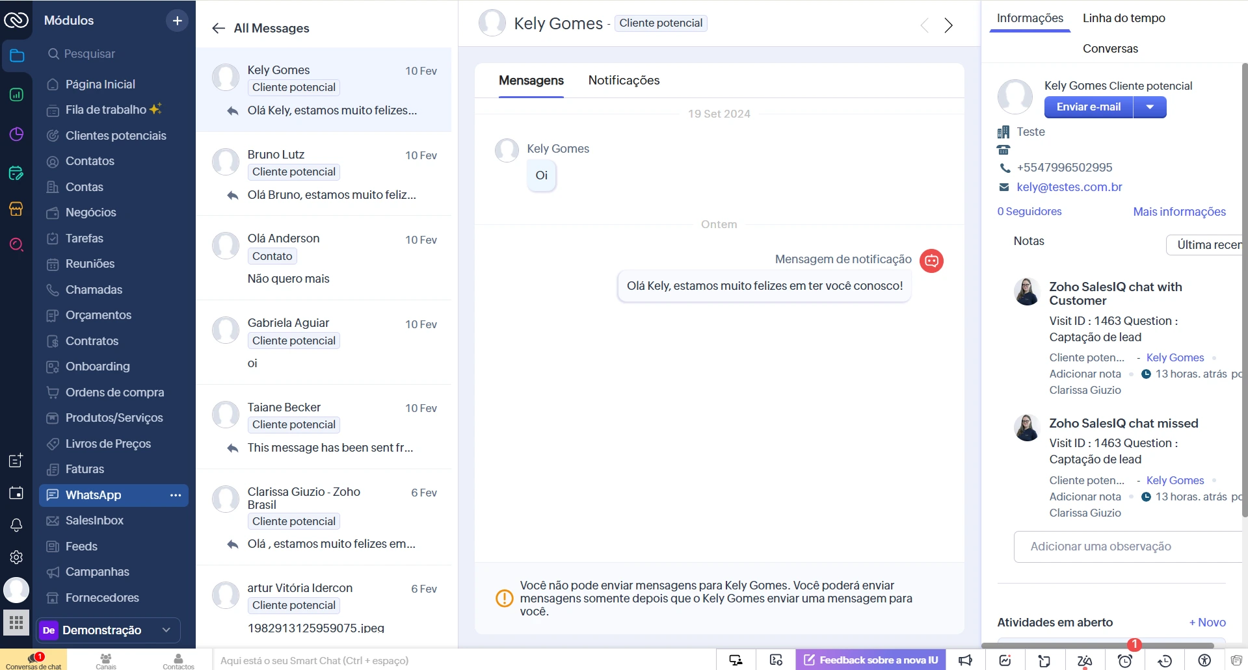Select the Informações tab

(x=1030, y=18)
